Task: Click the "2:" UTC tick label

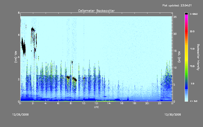Action: pos(33,103)
